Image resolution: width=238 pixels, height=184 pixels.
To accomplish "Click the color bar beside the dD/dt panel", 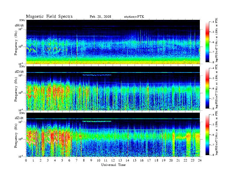I will (x=207, y=88).
